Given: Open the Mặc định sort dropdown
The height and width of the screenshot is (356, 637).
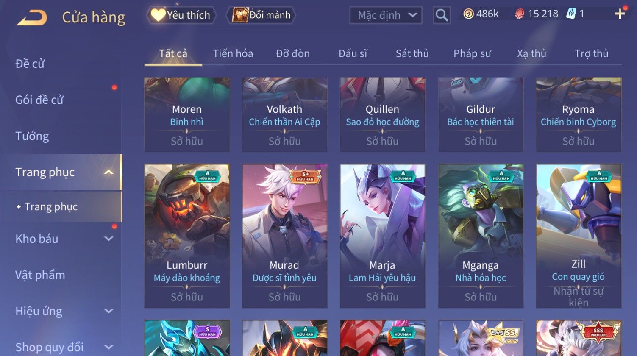Looking at the screenshot, I should click(x=386, y=15).
